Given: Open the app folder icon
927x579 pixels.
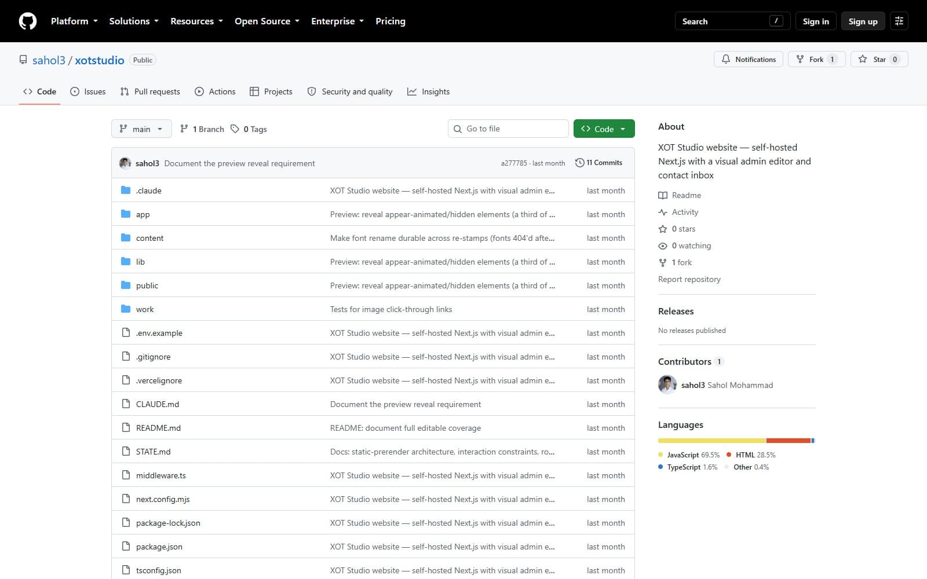Looking at the screenshot, I should pyautogui.click(x=126, y=214).
